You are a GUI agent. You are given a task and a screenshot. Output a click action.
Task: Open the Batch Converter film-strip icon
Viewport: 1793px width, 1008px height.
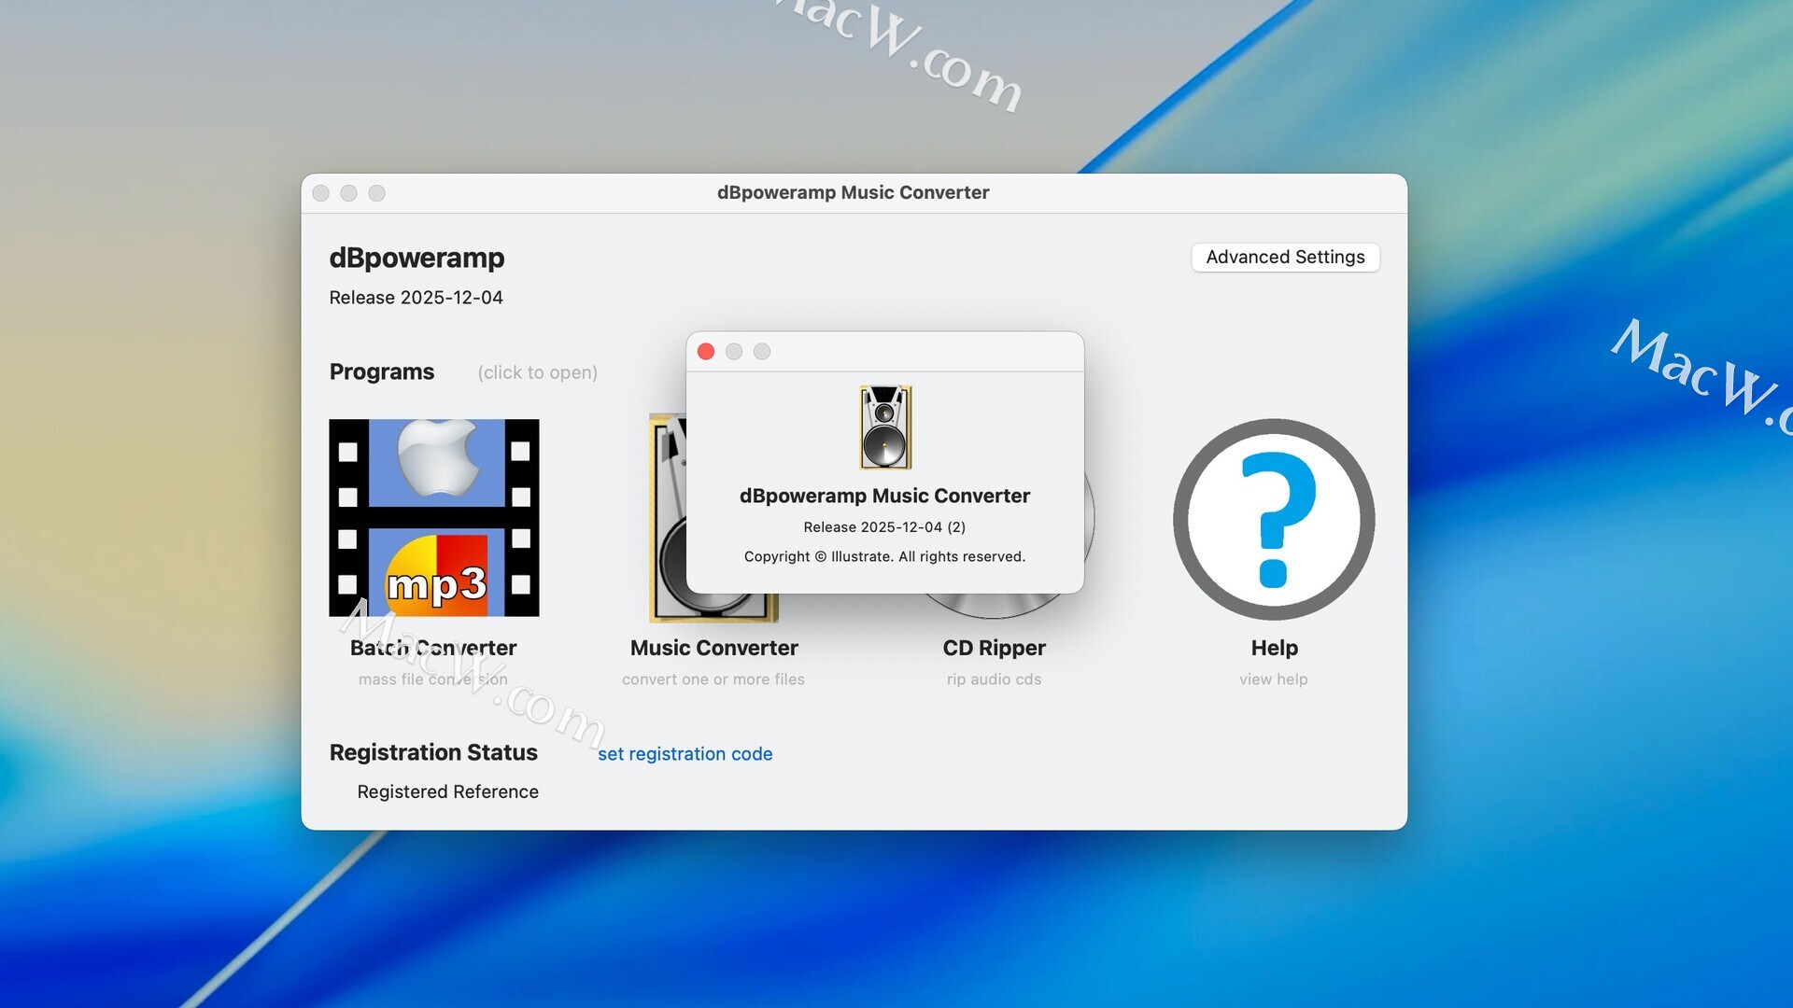tap(433, 517)
